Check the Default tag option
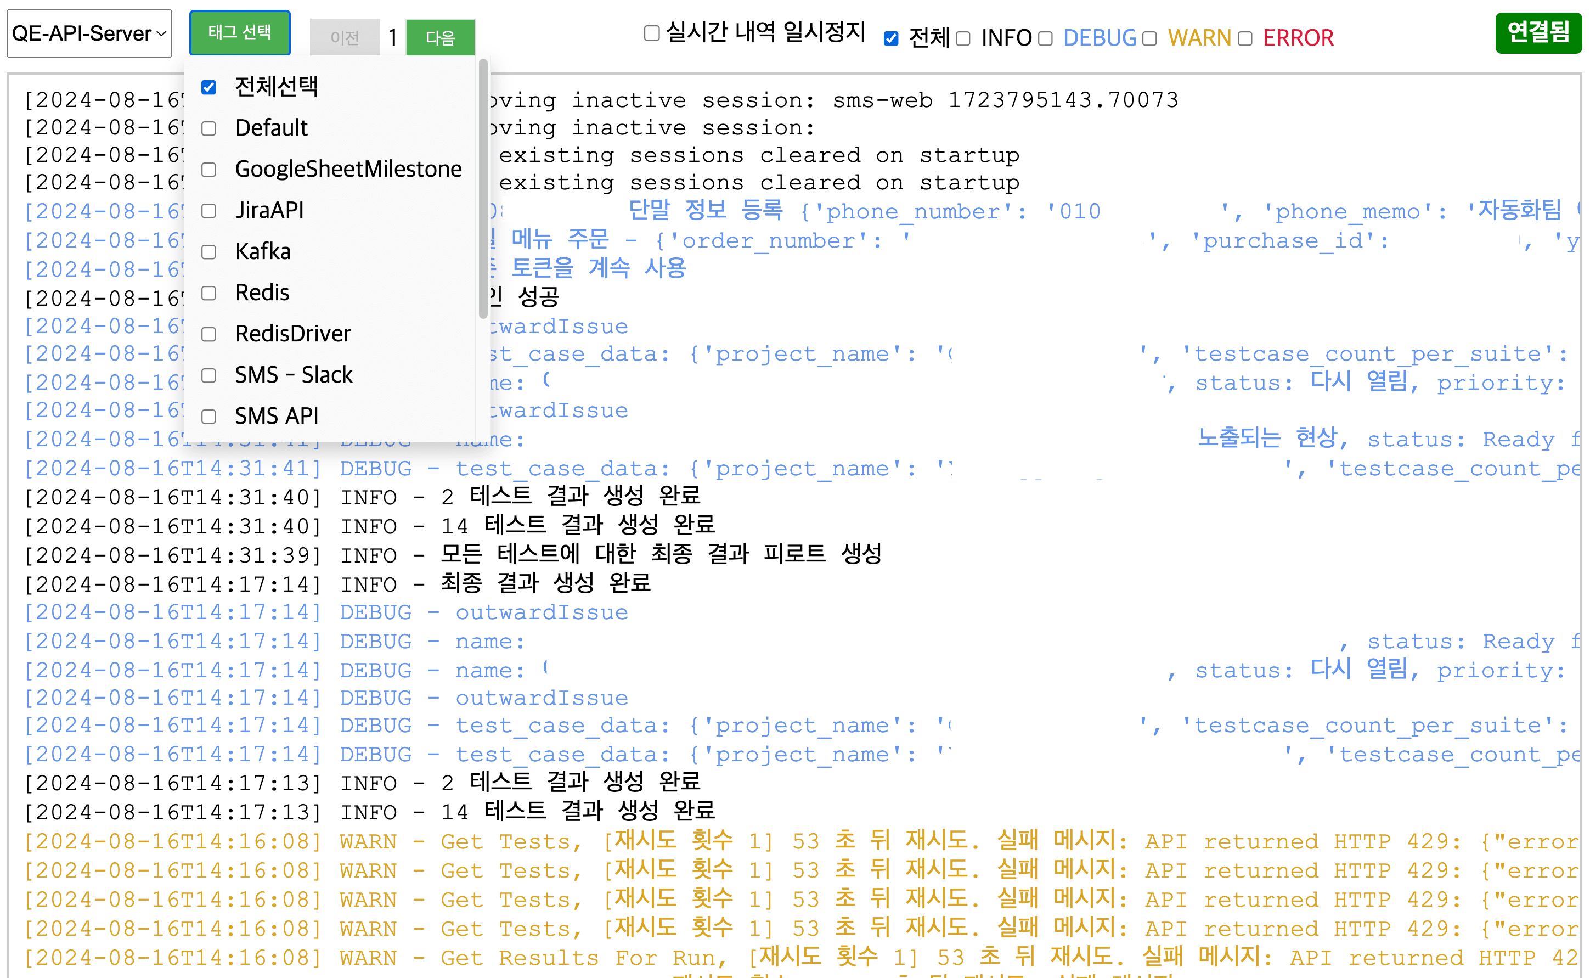 click(208, 129)
